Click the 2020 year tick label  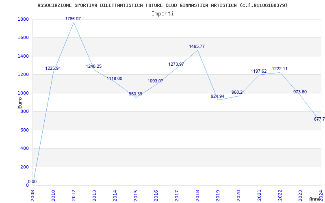[x=238, y=195]
